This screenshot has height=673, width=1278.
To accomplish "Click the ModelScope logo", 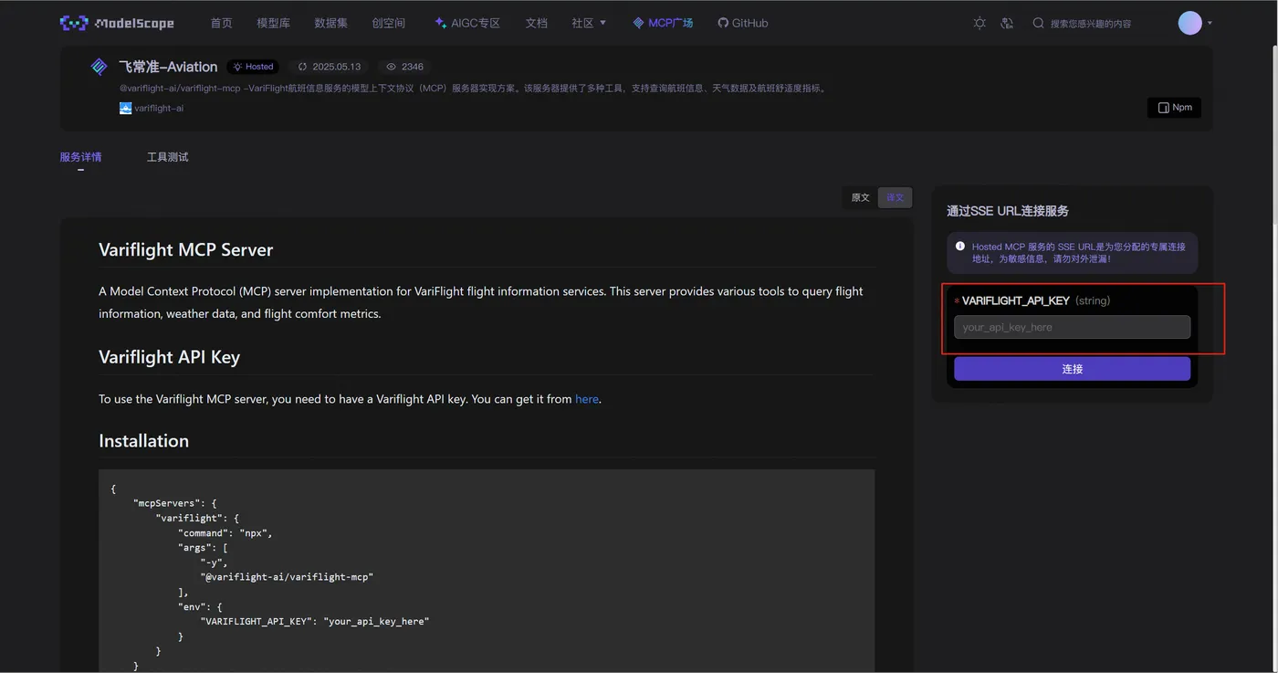I will (117, 23).
